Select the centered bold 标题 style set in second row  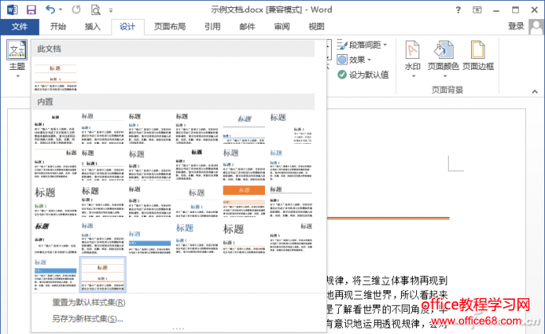(197, 165)
